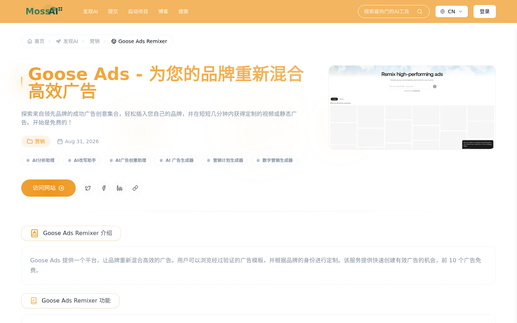This screenshot has width=517, height=323.
Task: Share on Twitter icon
Action: (88, 188)
